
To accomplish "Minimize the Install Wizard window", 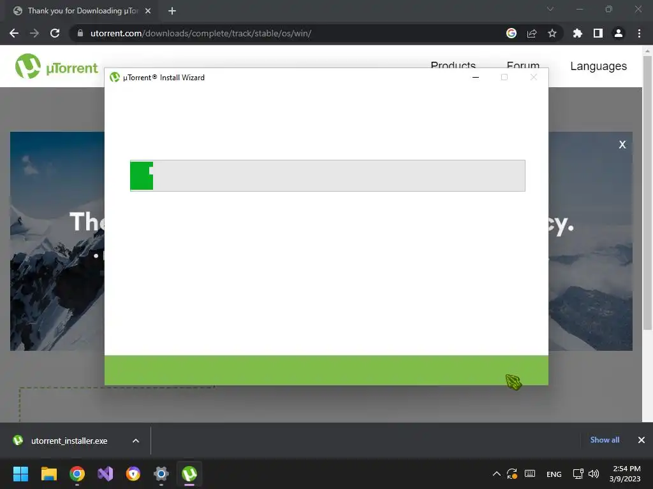I will [476, 77].
